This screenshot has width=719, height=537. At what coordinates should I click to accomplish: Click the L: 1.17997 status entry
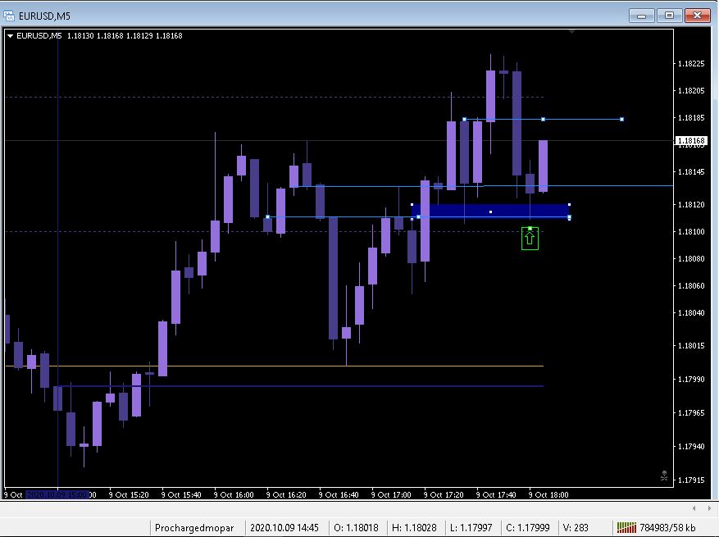[x=471, y=528]
